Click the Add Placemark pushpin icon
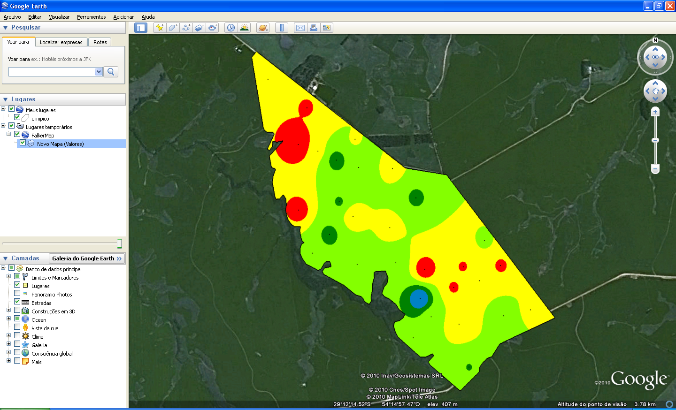Screen dimensions: 676x410 point(160,28)
